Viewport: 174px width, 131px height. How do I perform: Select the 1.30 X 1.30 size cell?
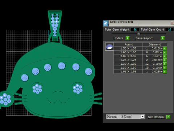tap(128, 64)
